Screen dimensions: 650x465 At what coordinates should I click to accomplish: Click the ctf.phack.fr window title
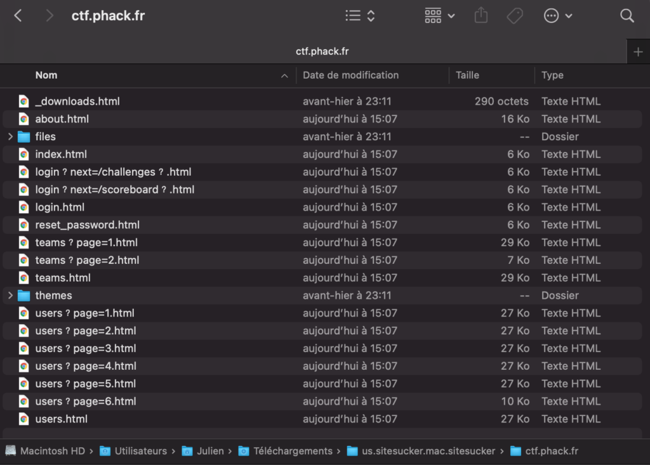pos(108,16)
